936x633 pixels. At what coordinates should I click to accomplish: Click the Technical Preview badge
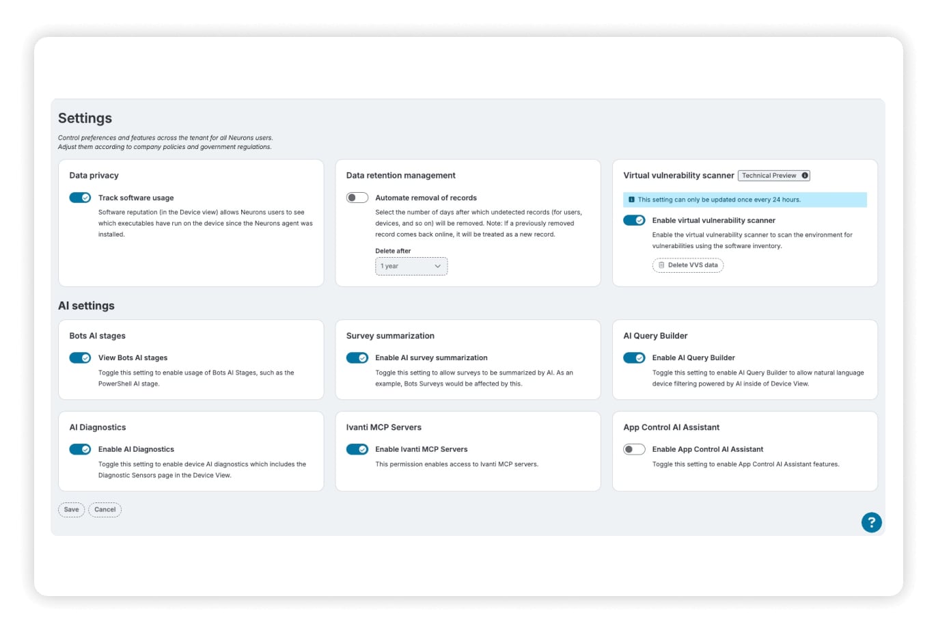tap(774, 176)
